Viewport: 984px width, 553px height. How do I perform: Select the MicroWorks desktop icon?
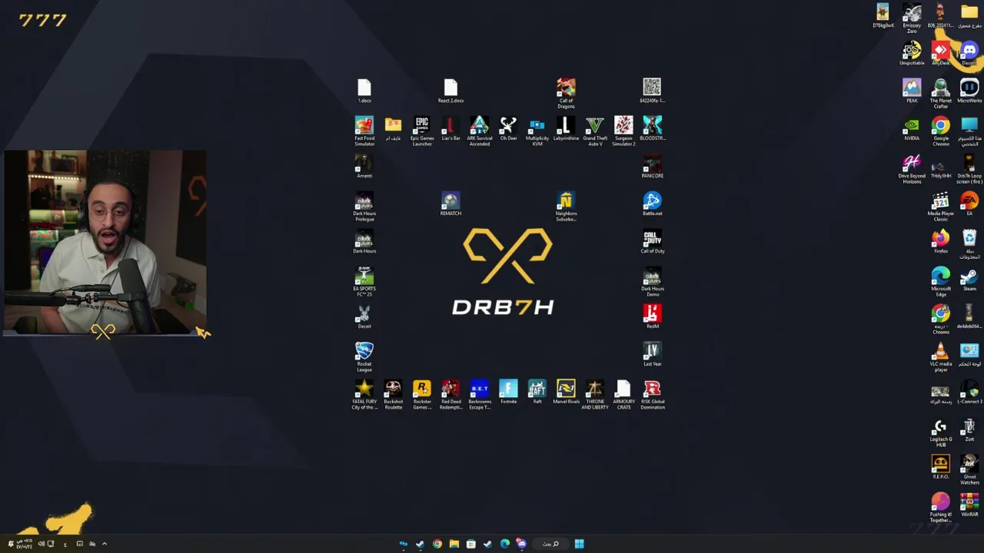969,91
